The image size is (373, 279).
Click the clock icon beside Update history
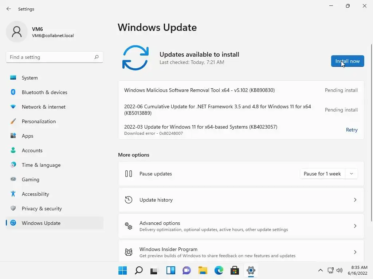coord(129,200)
